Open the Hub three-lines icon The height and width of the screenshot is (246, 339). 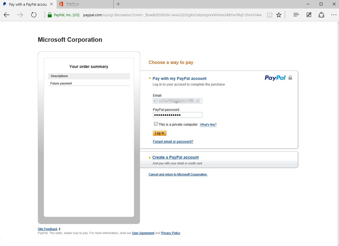point(296,15)
